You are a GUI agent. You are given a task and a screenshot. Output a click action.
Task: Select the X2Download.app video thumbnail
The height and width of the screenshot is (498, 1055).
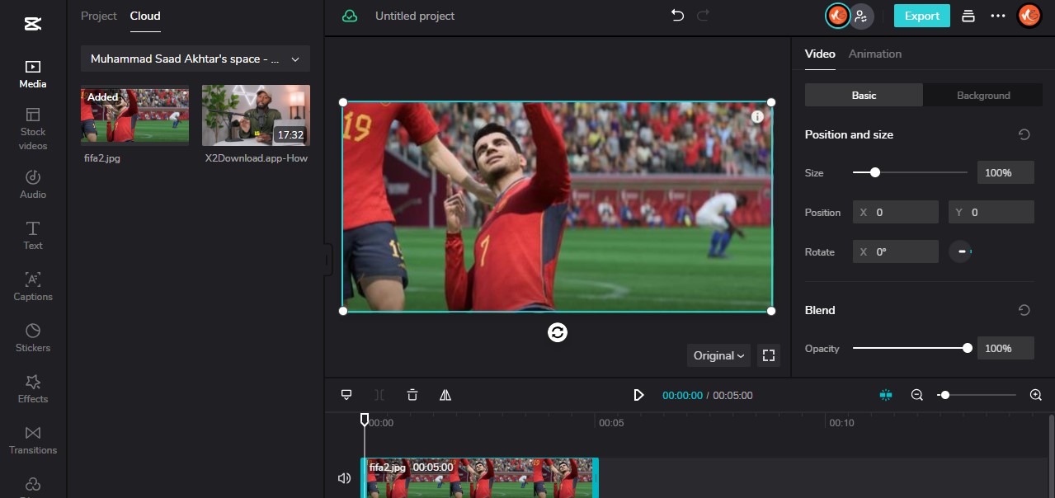click(x=256, y=115)
